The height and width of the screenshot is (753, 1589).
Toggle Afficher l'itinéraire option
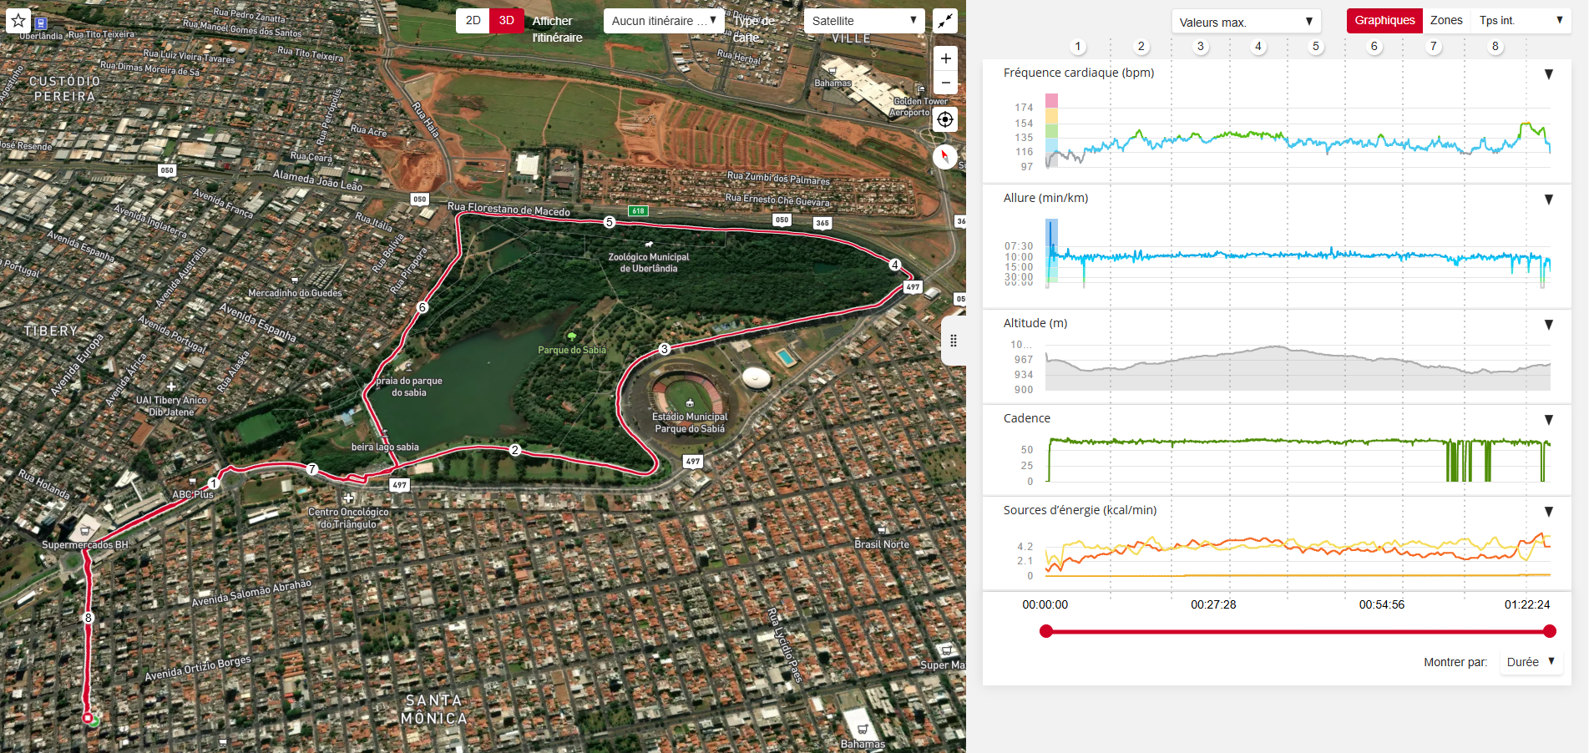coord(557,29)
